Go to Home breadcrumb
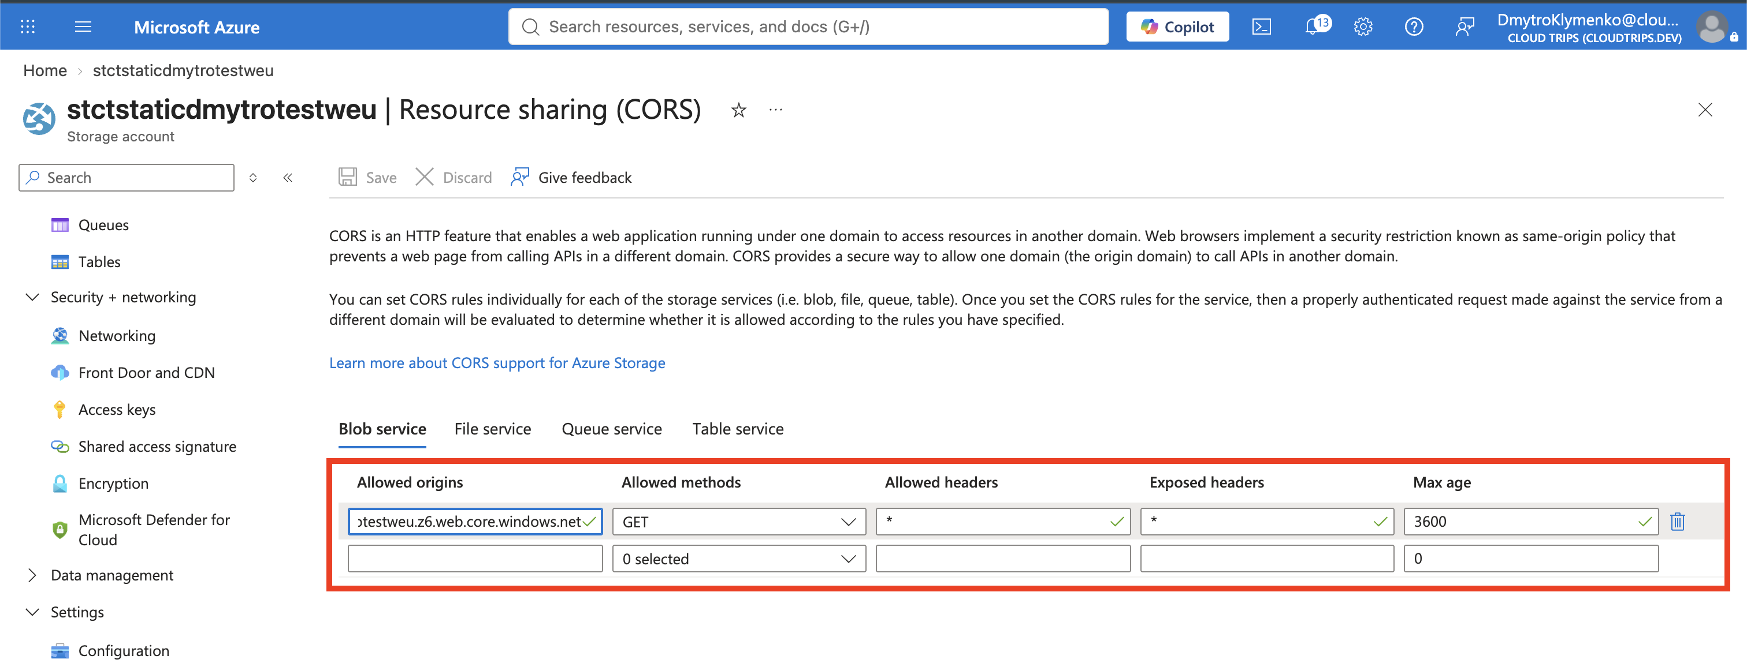The image size is (1747, 667). coord(44,70)
